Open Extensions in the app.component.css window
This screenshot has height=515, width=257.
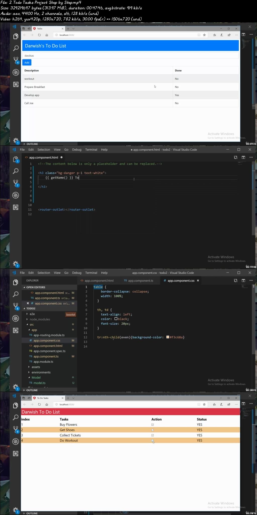[x=16, y=330]
